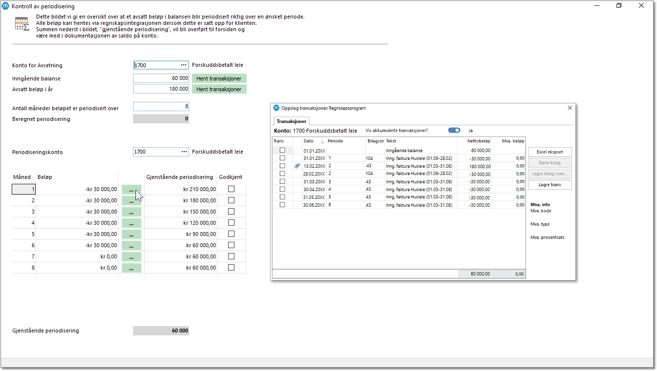Screen dimensions: 657x371
Task: Check Trans box on 30.04.20XX row
Action: coord(282,189)
